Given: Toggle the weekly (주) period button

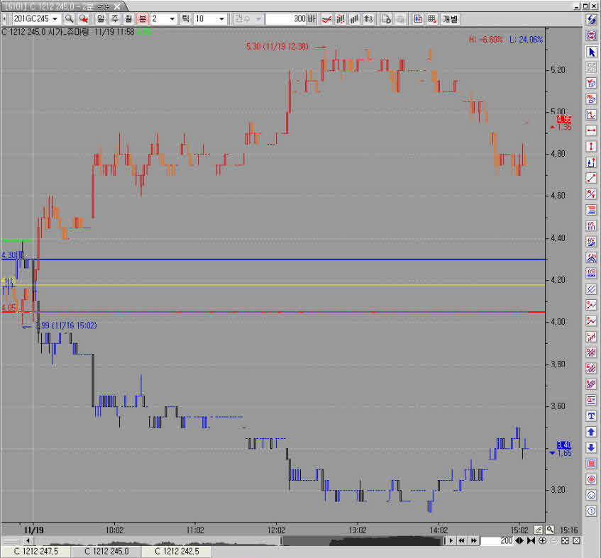Looking at the screenshot, I should [114, 19].
